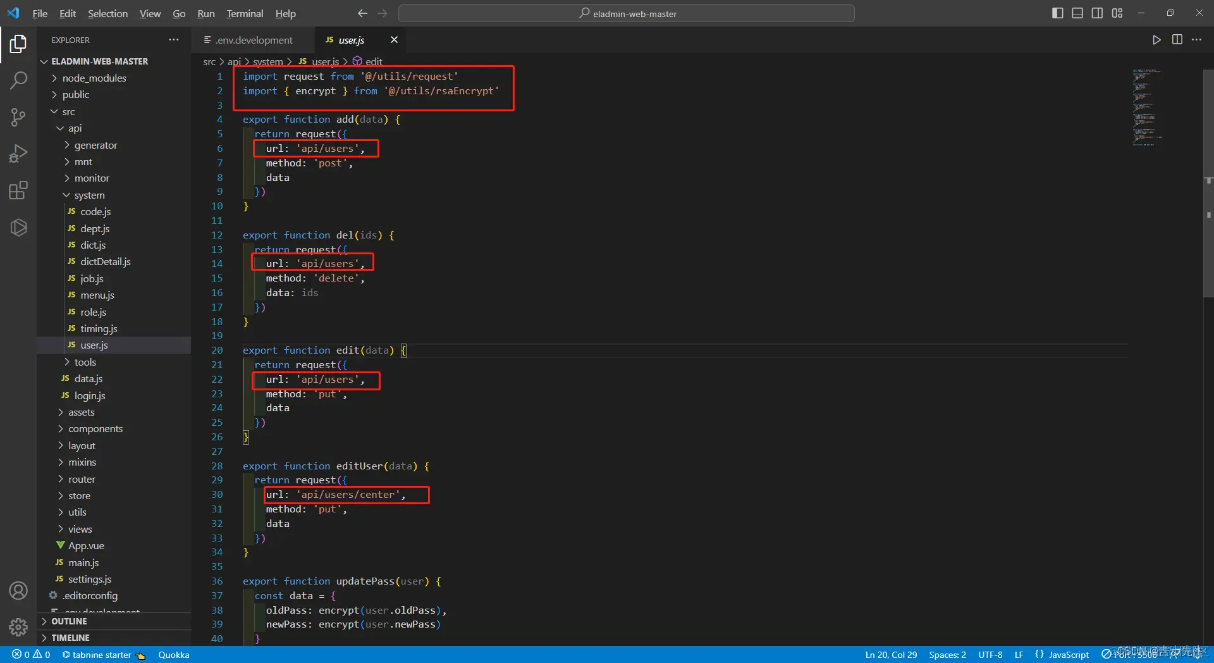The width and height of the screenshot is (1214, 663).
Task: Click the Ln 20, Col 29 status item
Action: click(x=891, y=655)
